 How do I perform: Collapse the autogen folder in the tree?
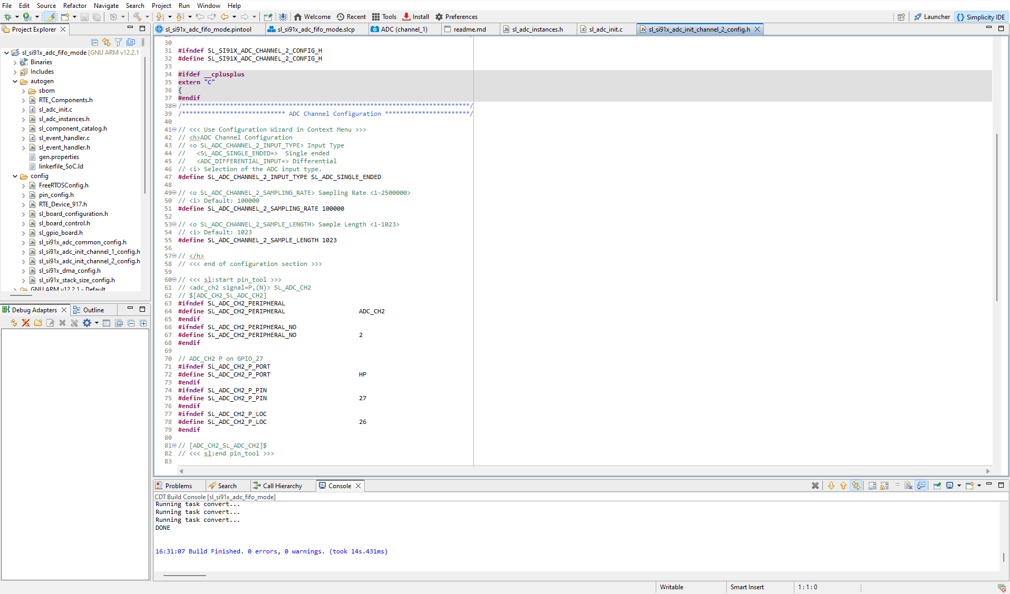point(15,81)
